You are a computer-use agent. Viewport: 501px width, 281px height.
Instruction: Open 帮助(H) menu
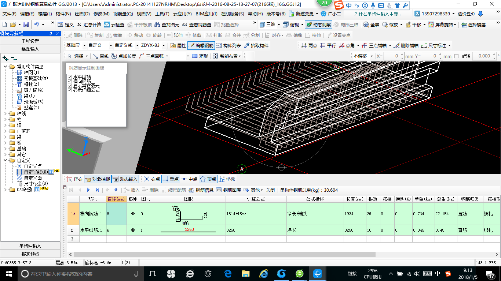(255, 14)
